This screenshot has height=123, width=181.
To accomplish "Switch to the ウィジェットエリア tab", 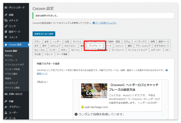I will (137, 50).
